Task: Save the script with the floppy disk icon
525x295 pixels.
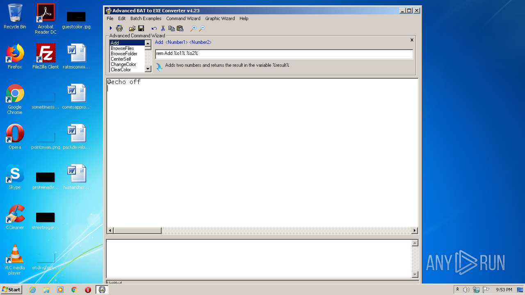Action: click(141, 28)
